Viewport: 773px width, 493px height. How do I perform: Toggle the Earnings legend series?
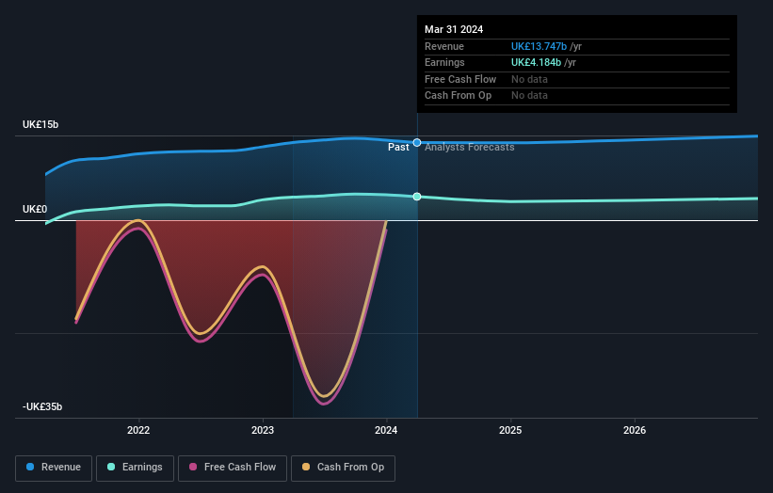coord(135,468)
